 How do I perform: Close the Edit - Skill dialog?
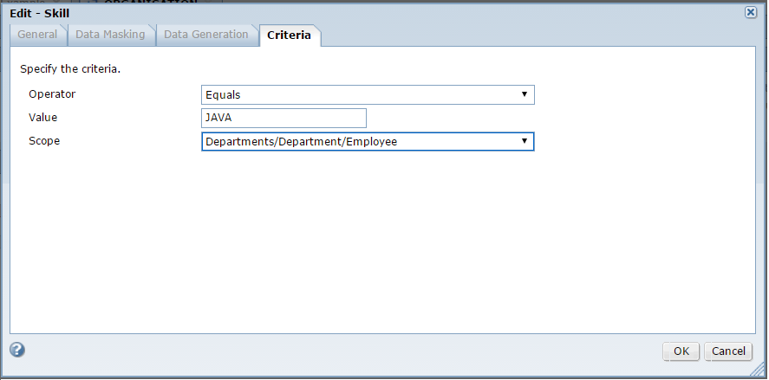(x=750, y=12)
